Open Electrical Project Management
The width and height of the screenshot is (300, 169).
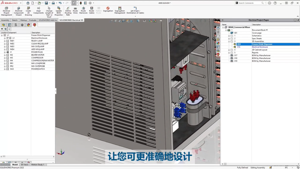[x=6, y=12]
